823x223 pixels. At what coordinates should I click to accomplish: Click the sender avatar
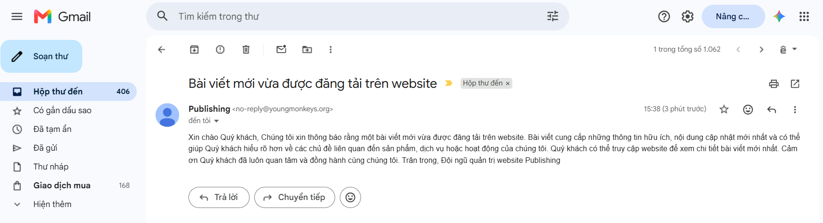[x=167, y=115]
